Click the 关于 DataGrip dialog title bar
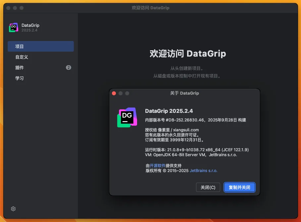Viewport: 301px width, 222px height. point(184,93)
